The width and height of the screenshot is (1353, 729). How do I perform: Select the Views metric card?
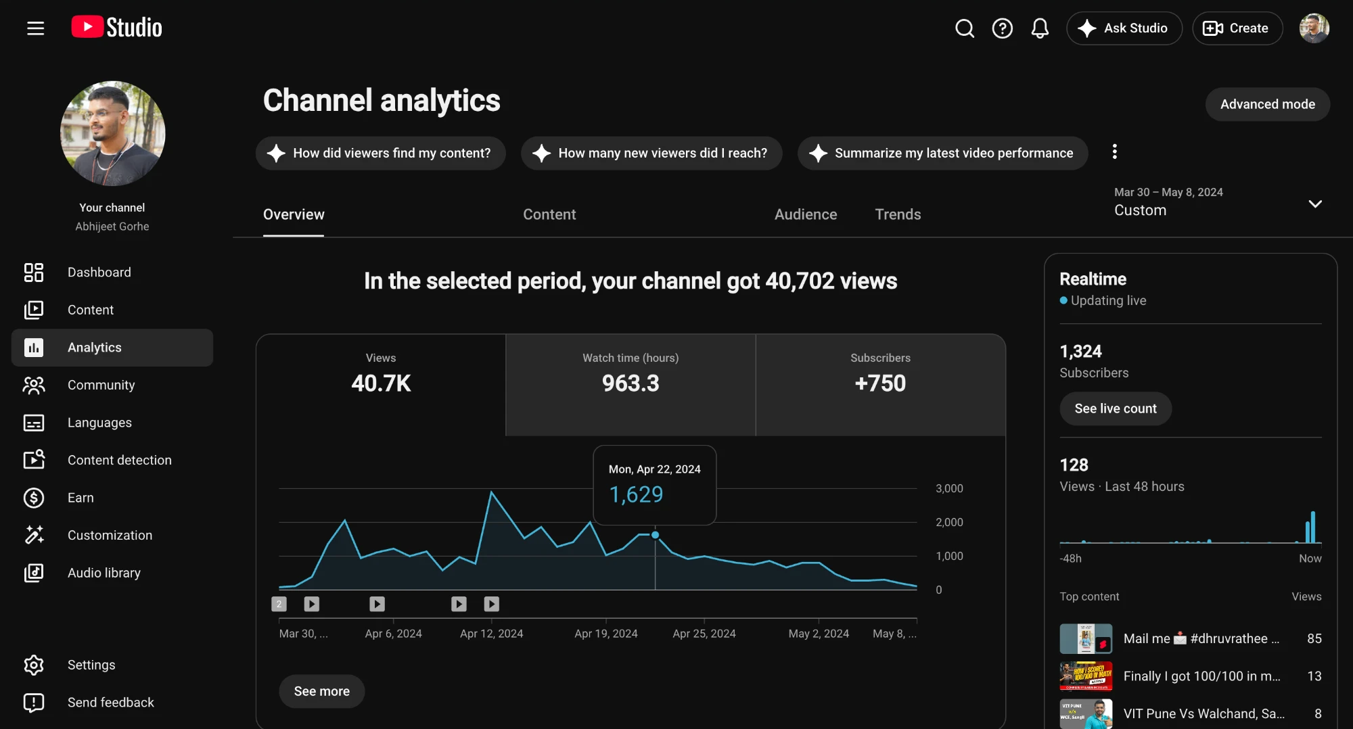pyautogui.click(x=381, y=385)
